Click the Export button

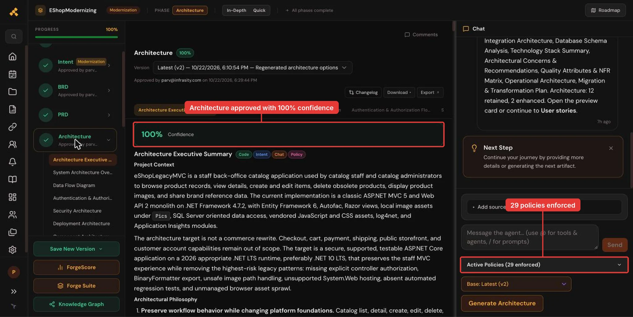(x=430, y=92)
